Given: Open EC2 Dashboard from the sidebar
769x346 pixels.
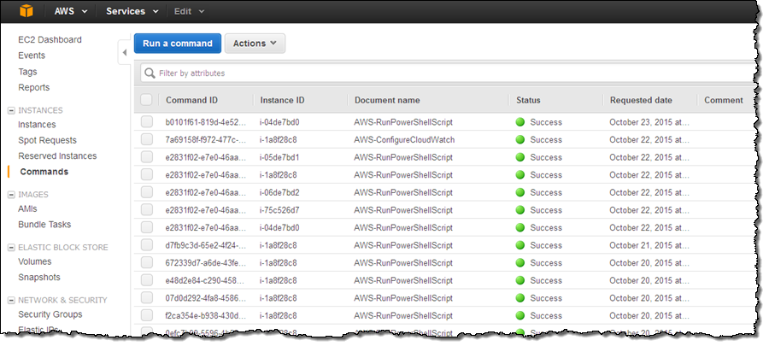Looking at the screenshot, I should click(50, 39).
